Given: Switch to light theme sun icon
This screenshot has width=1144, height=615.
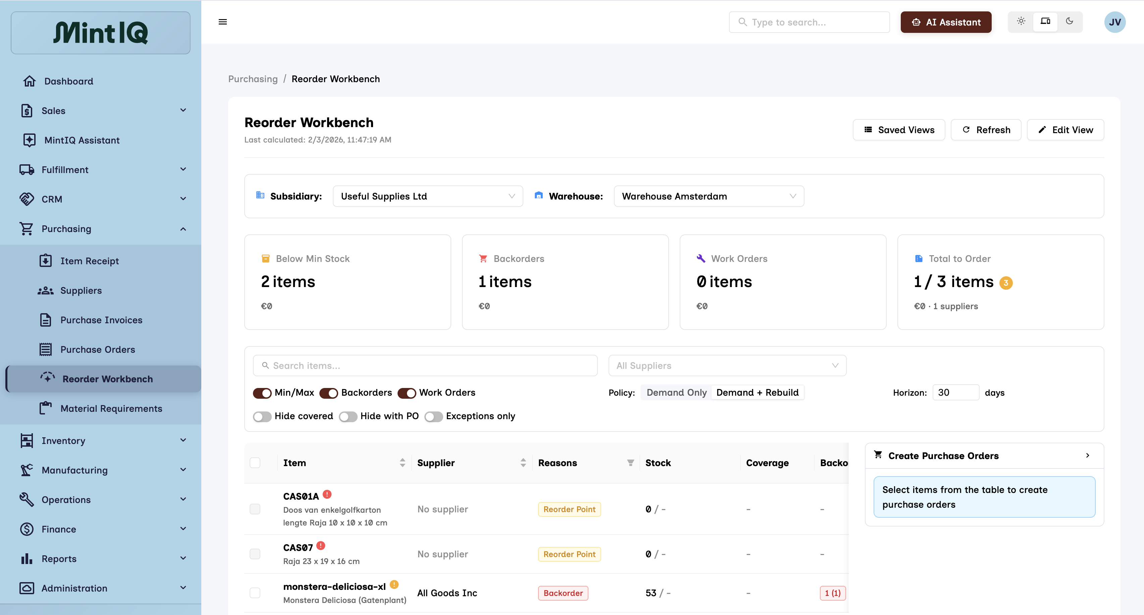Looking at the screenshot, I should point(1021,21).
